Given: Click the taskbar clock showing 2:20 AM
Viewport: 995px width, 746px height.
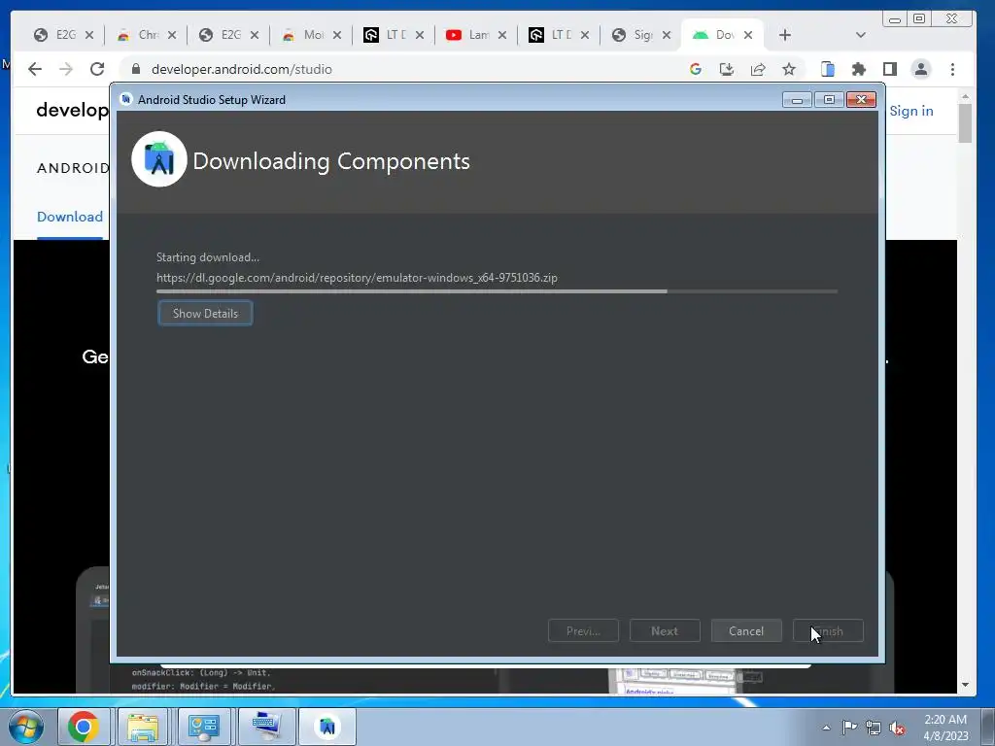Looking at the screenshot, I should tap(945, 728).
